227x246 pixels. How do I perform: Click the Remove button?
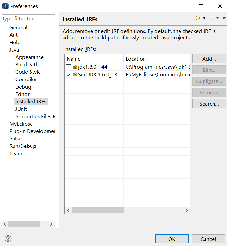(x=209, y=92)
